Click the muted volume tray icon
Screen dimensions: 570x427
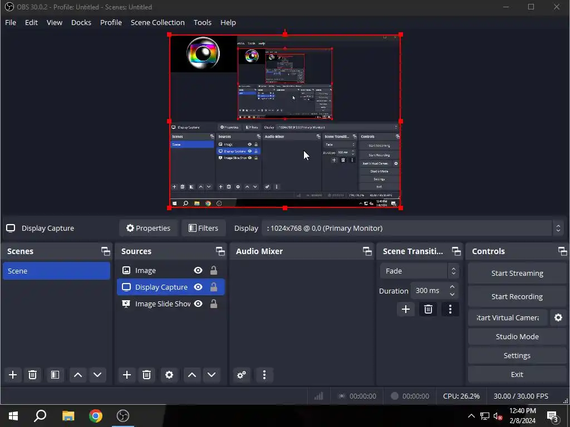click(498, 416)
